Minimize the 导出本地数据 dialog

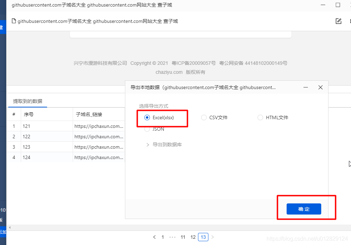[x=306, y=87]
